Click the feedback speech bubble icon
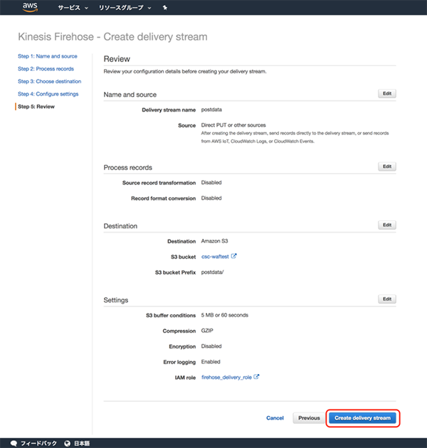 click(14, 442)
